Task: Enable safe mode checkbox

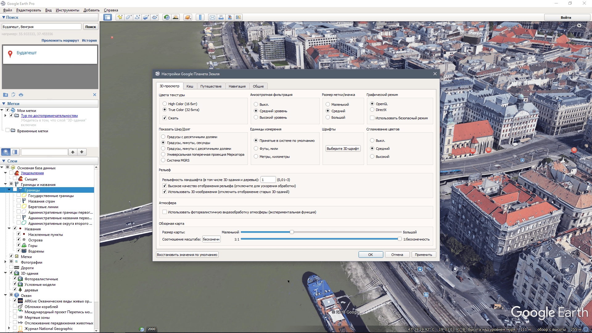Action: tap(372, 118)
